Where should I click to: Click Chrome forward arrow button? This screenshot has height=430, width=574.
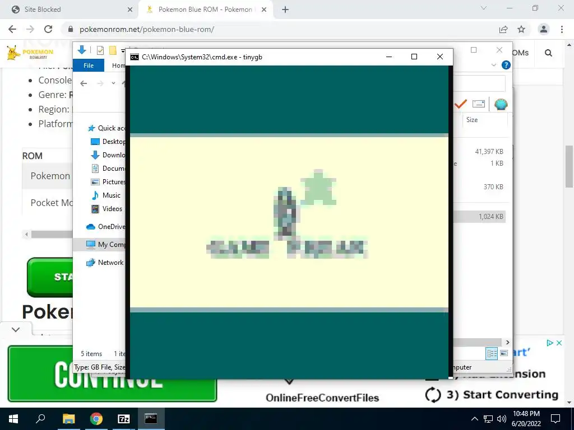click(30, 29)
